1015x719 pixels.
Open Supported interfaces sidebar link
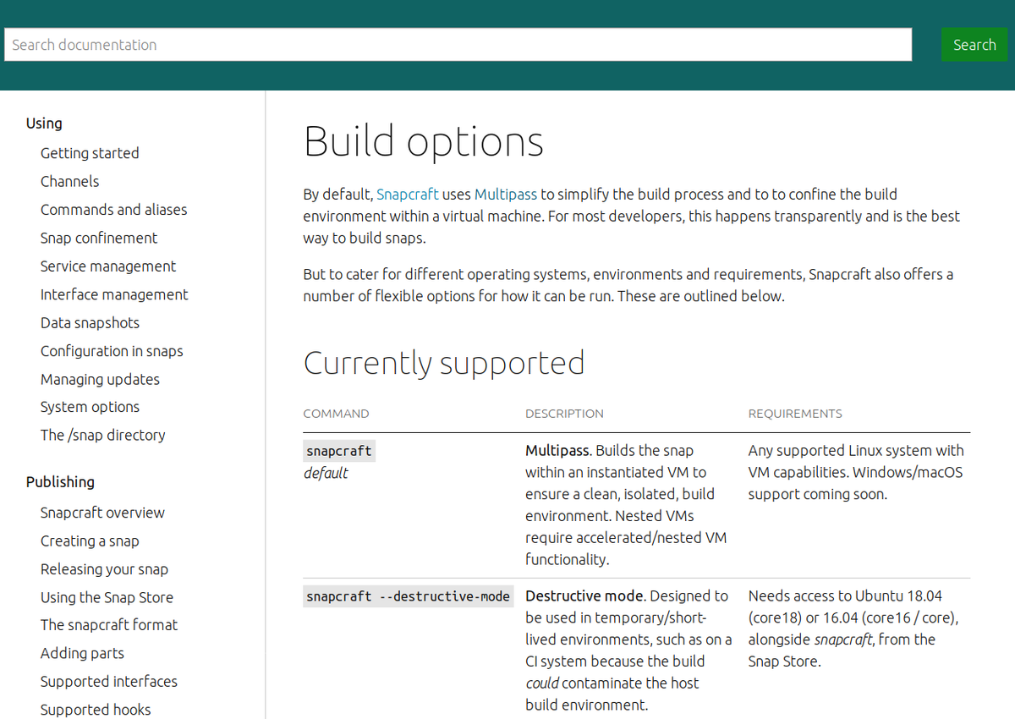[109, 682]
